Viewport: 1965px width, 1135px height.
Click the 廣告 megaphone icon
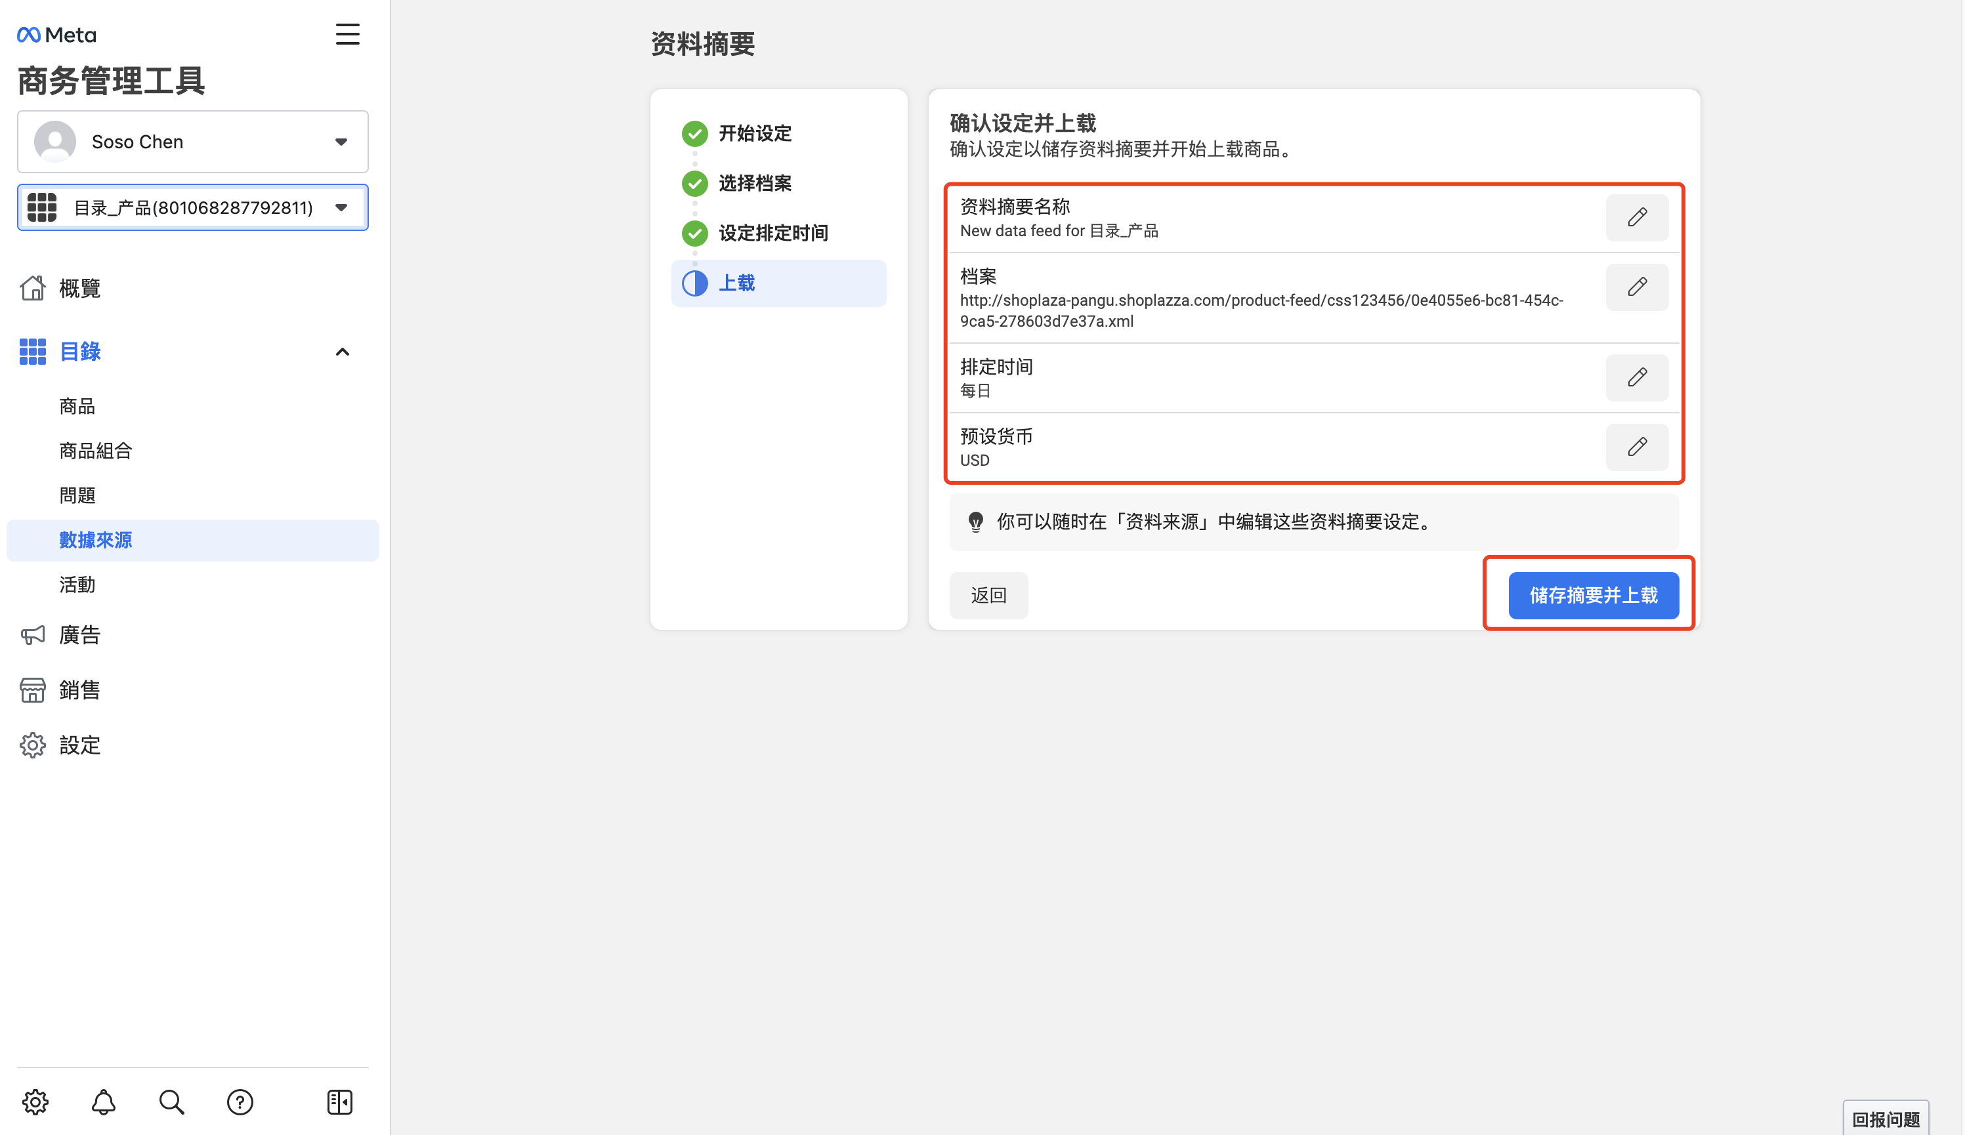pyautogui.click(x=33, y=635)
